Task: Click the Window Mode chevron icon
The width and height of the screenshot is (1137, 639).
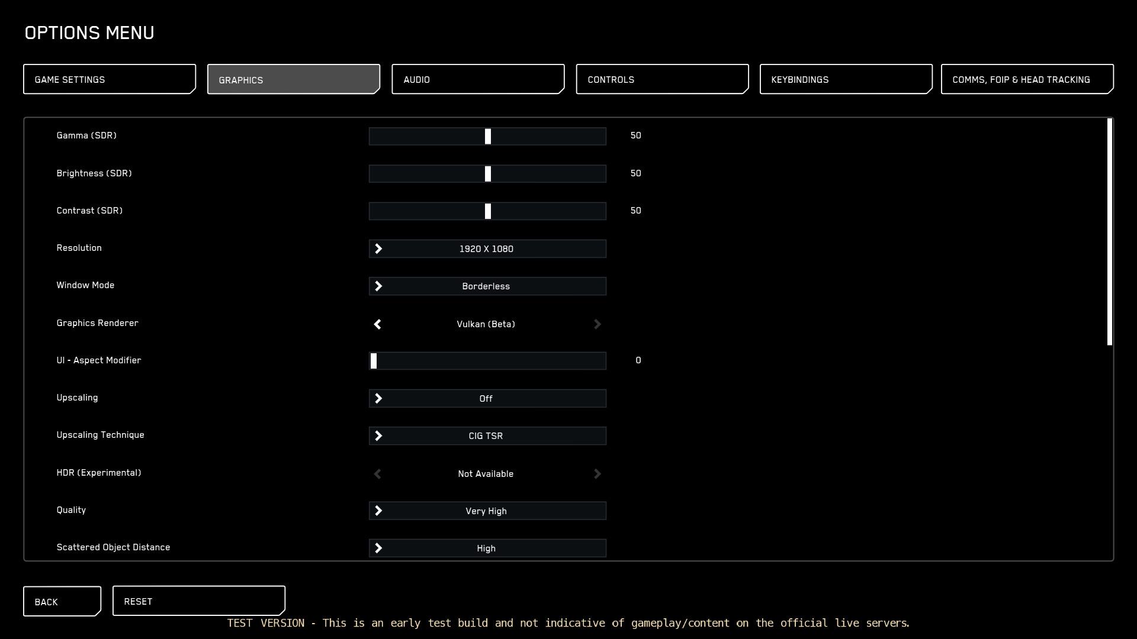Action: pyautogui.click(x=378, y=286)
